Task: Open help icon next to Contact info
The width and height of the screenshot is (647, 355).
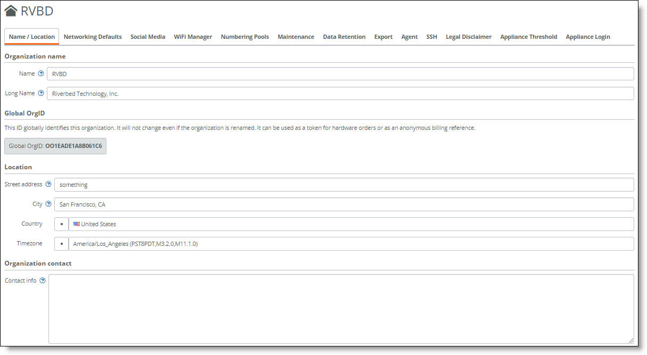Action: pos(43,280)
